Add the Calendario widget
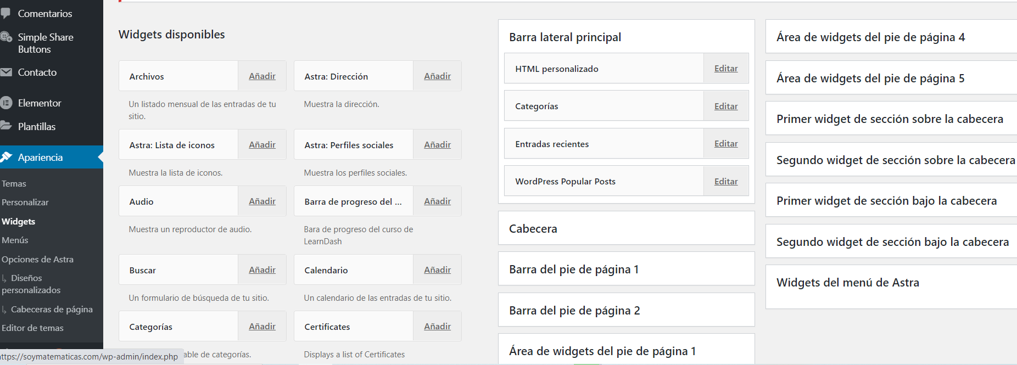This screenshot has width=1017, height=365. point(437,269)
